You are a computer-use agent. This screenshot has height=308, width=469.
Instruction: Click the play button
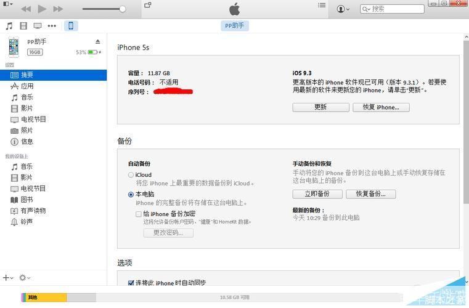(42, 9)
